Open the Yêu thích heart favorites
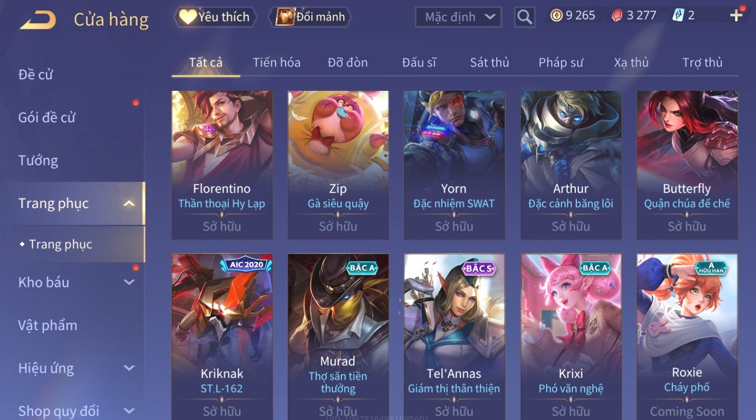756x420 pixels. point(215,17)
